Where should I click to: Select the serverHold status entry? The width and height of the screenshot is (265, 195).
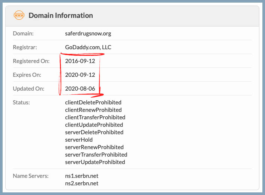79,140
